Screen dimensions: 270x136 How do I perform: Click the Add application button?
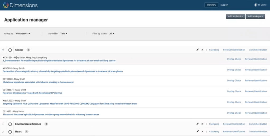(x=235, y=17)
